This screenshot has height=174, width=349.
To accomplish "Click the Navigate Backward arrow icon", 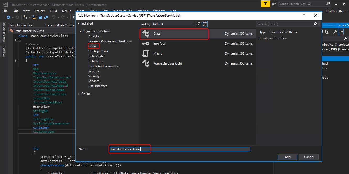I will click(8, 17).
